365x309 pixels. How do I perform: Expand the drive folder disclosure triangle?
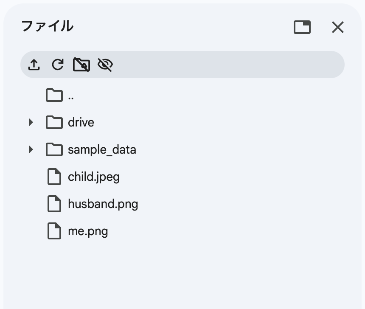click(x=30, y=122)
